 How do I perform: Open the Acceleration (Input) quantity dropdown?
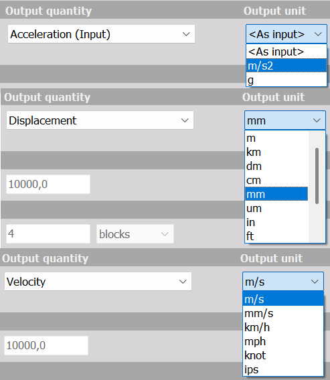101,34
